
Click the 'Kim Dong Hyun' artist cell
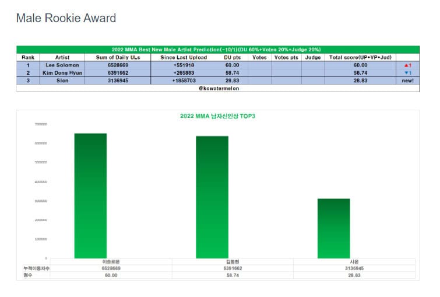click(62, 73)
